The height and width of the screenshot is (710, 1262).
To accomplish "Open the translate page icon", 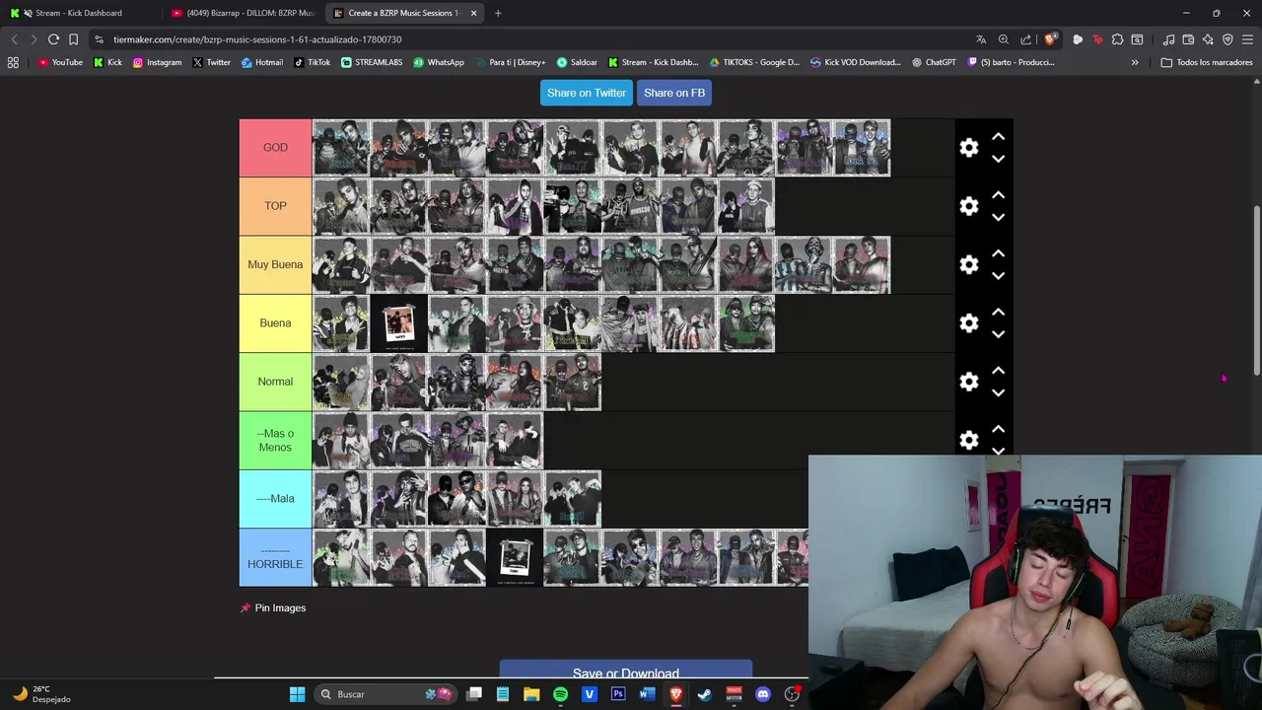I will [981, 39].
